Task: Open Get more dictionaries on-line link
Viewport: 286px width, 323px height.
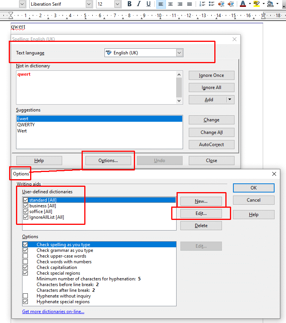Action: tap(53, 312)
